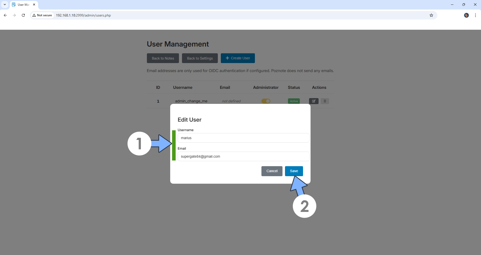481x255 pixels.
Task: Click the Not secure warning icon
Action: click(x=34, y=15)
